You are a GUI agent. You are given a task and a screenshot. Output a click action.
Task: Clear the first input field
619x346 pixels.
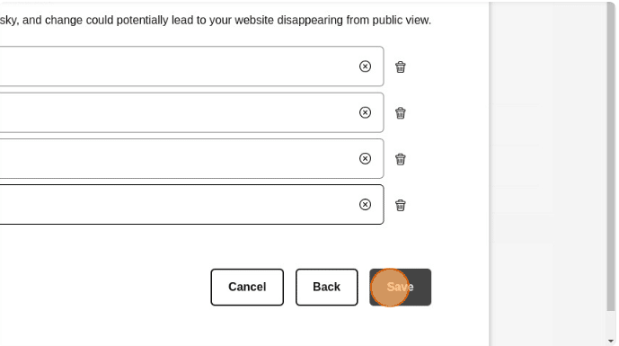365,67
